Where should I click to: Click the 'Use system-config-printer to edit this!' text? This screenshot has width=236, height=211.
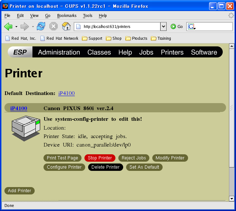(x=93, y=119)
